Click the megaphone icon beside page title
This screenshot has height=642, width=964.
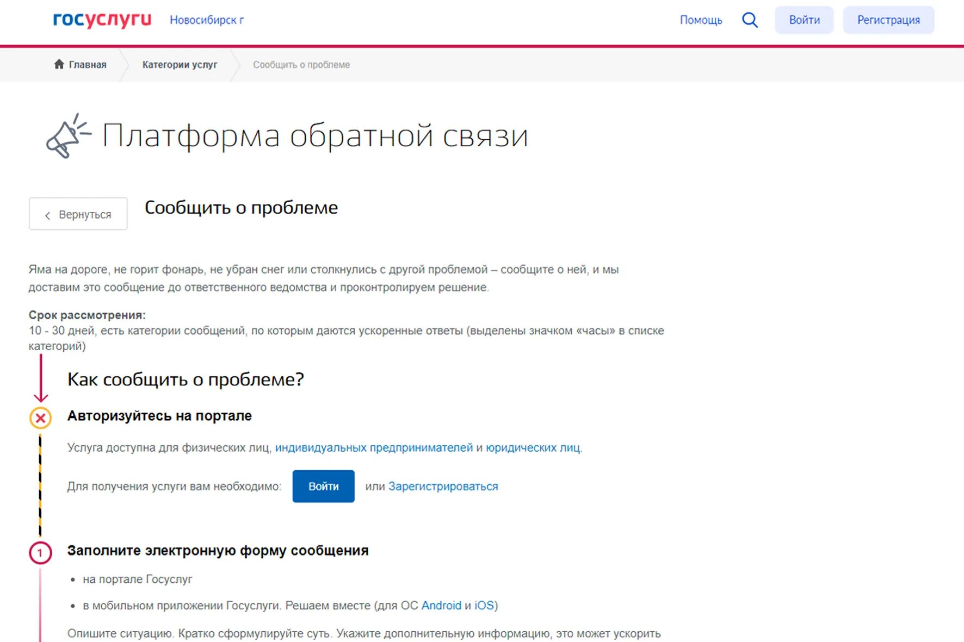tap(68, 136)
